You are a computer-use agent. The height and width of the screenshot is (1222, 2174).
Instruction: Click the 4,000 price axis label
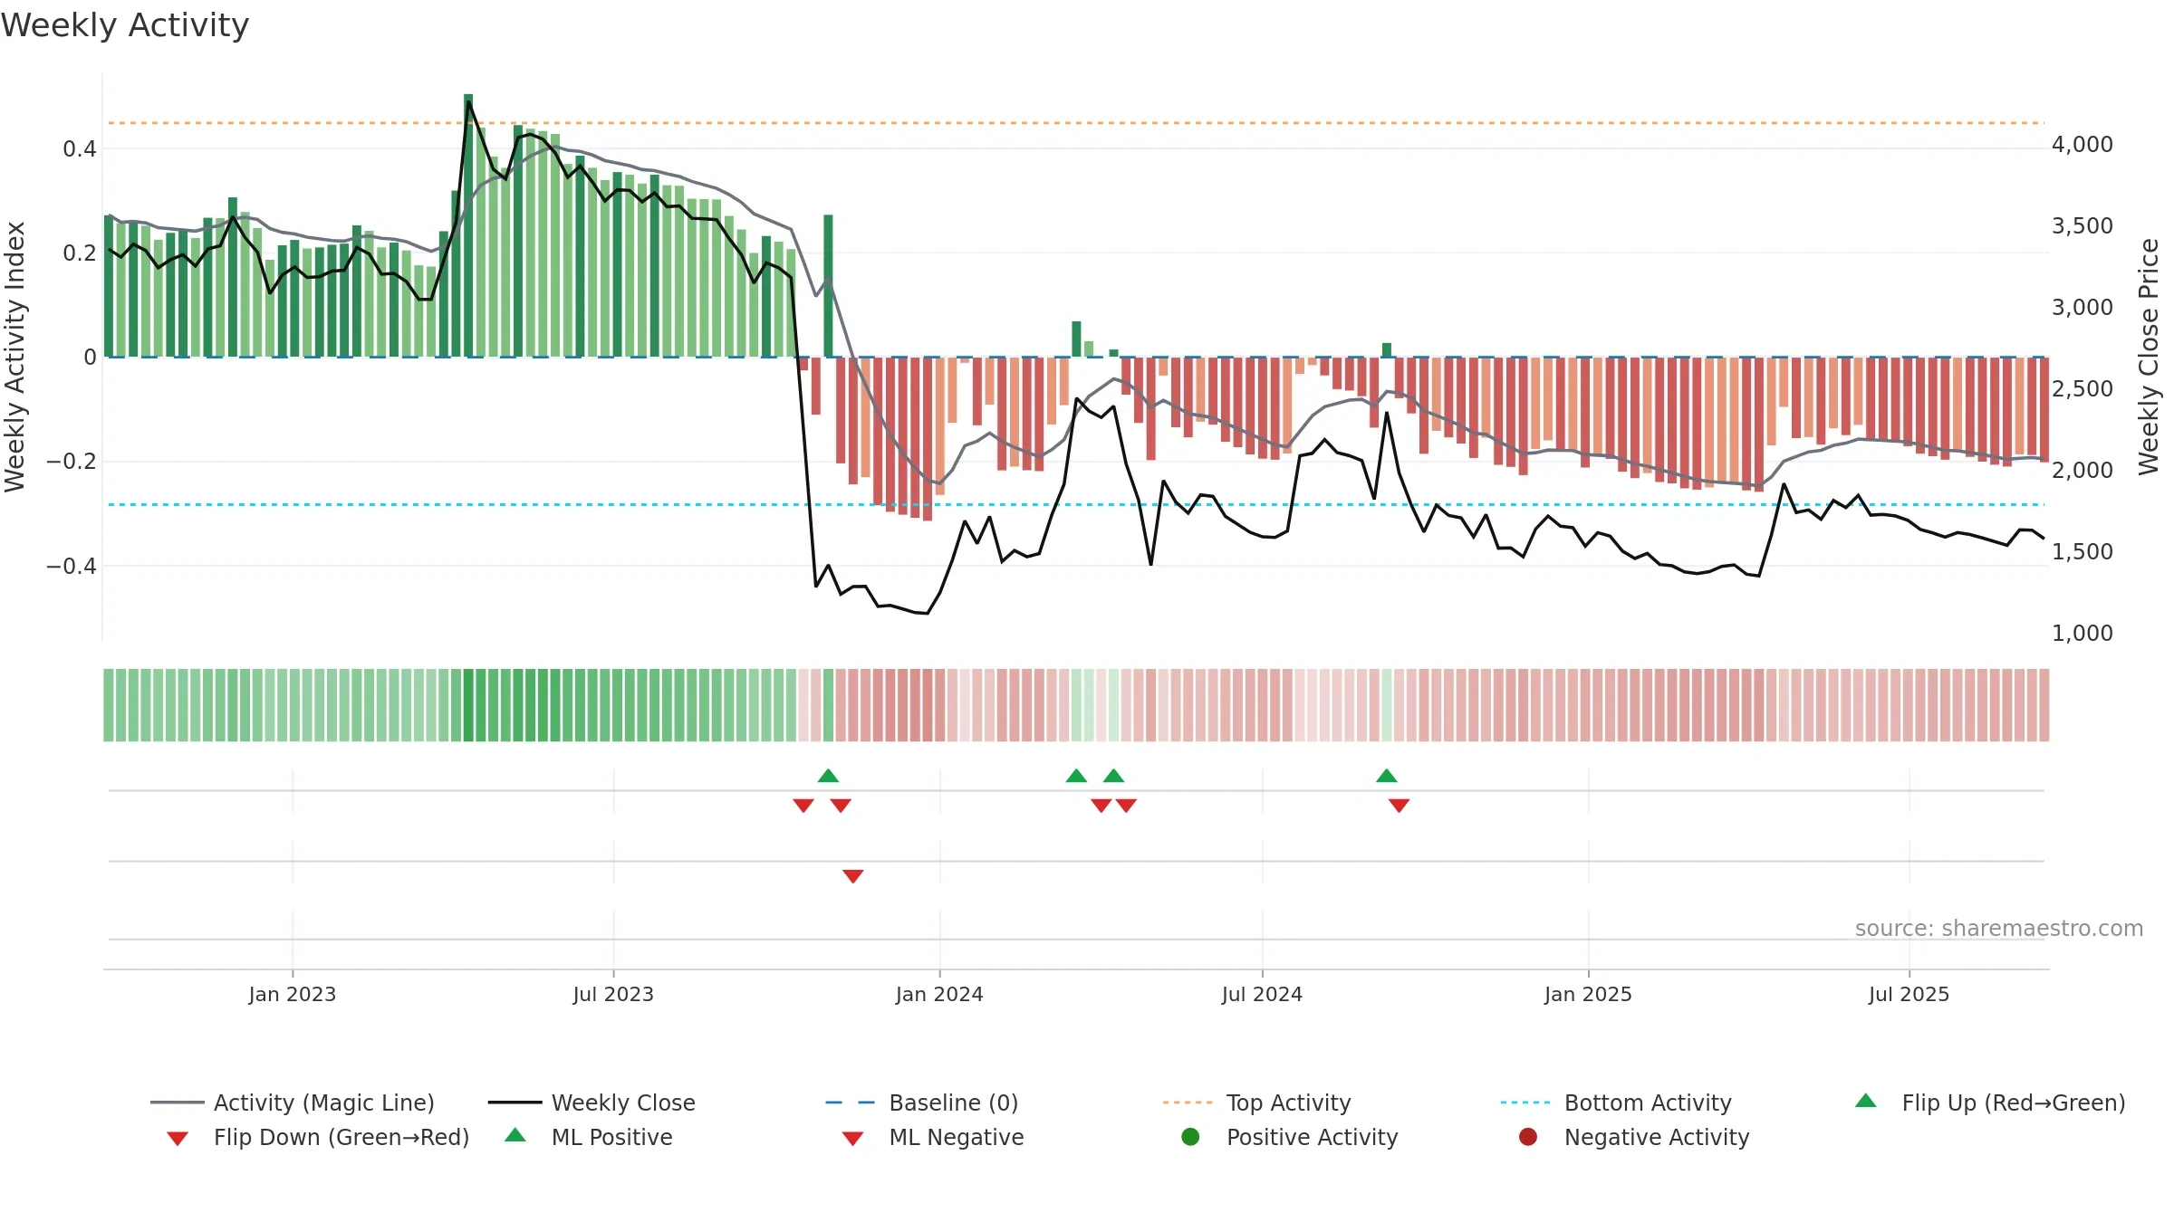(x=2082, y=145)
